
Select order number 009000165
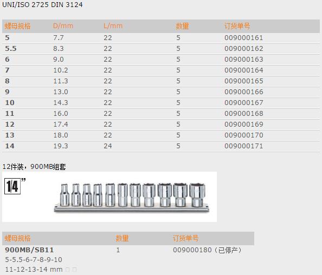pyautogui.click(x=244, y=81)
